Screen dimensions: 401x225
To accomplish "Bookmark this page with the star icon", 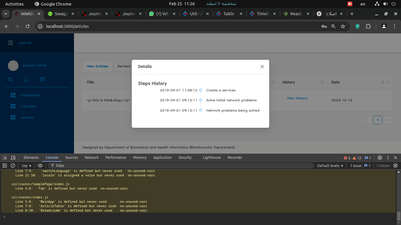I will (x=343, y=26).
